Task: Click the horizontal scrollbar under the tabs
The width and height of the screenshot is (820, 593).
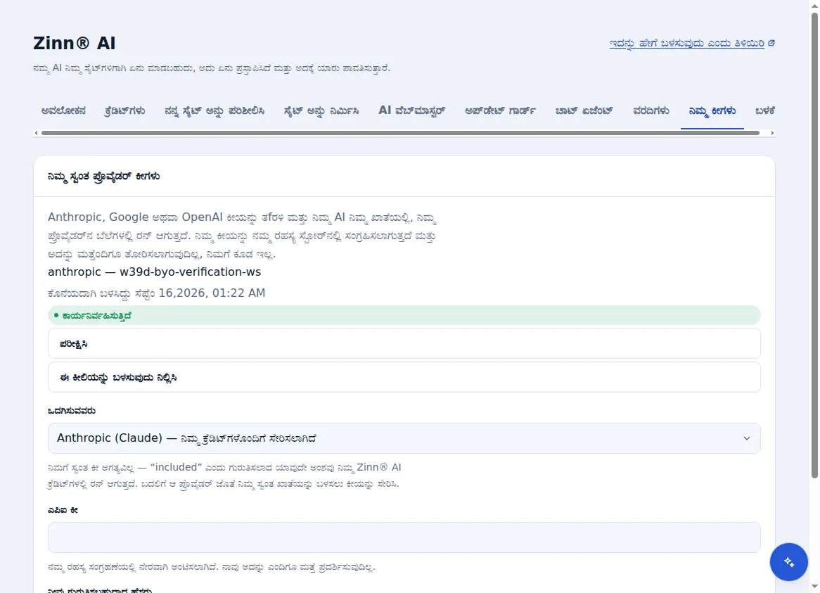Action: pyautogui.click(x=400, y=133)
